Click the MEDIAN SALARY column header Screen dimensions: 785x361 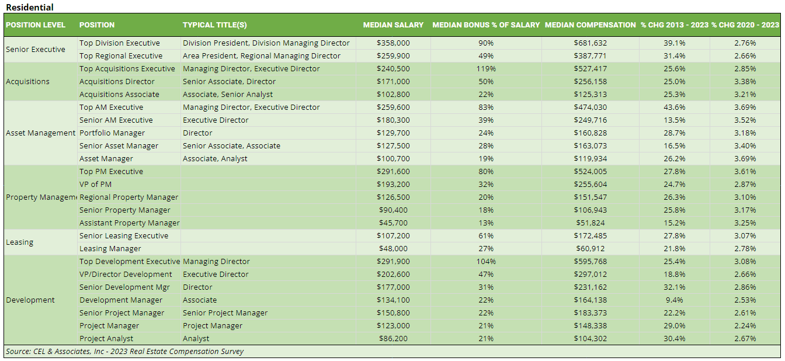tap(393, 25)
